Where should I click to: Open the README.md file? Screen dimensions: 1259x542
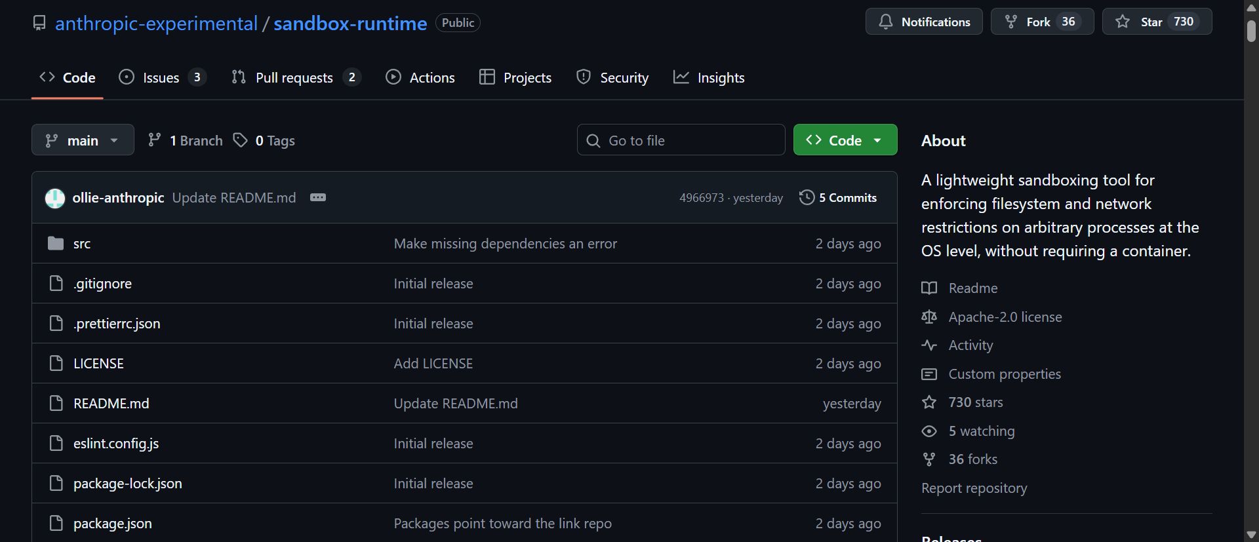(x=111, y=404)
